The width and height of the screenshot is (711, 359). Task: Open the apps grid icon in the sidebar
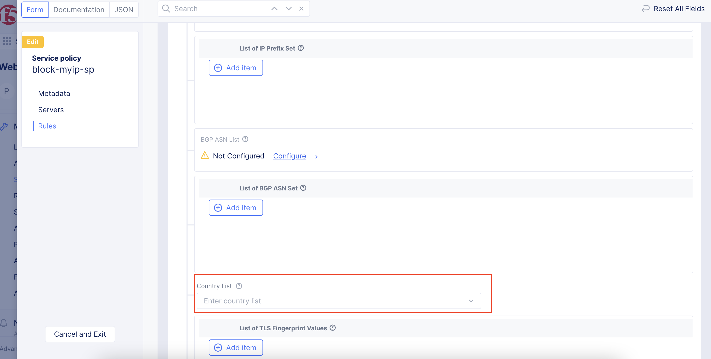[x=6, y=41]
